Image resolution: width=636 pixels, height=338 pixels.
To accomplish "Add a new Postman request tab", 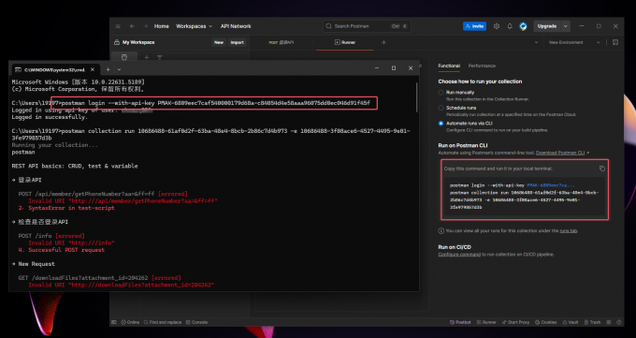I will 383,42.
